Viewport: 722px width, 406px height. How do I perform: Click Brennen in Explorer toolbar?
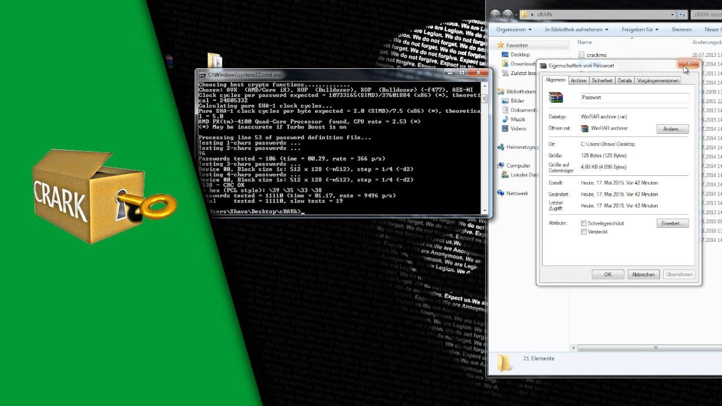(681, 29)
